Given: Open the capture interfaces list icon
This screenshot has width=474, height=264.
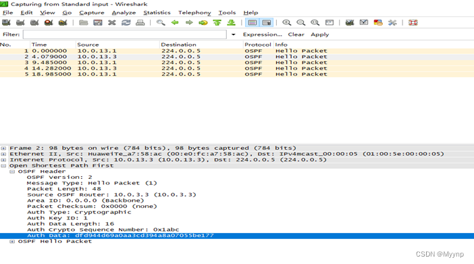Looking at the screenshot, I should (6, 23).
